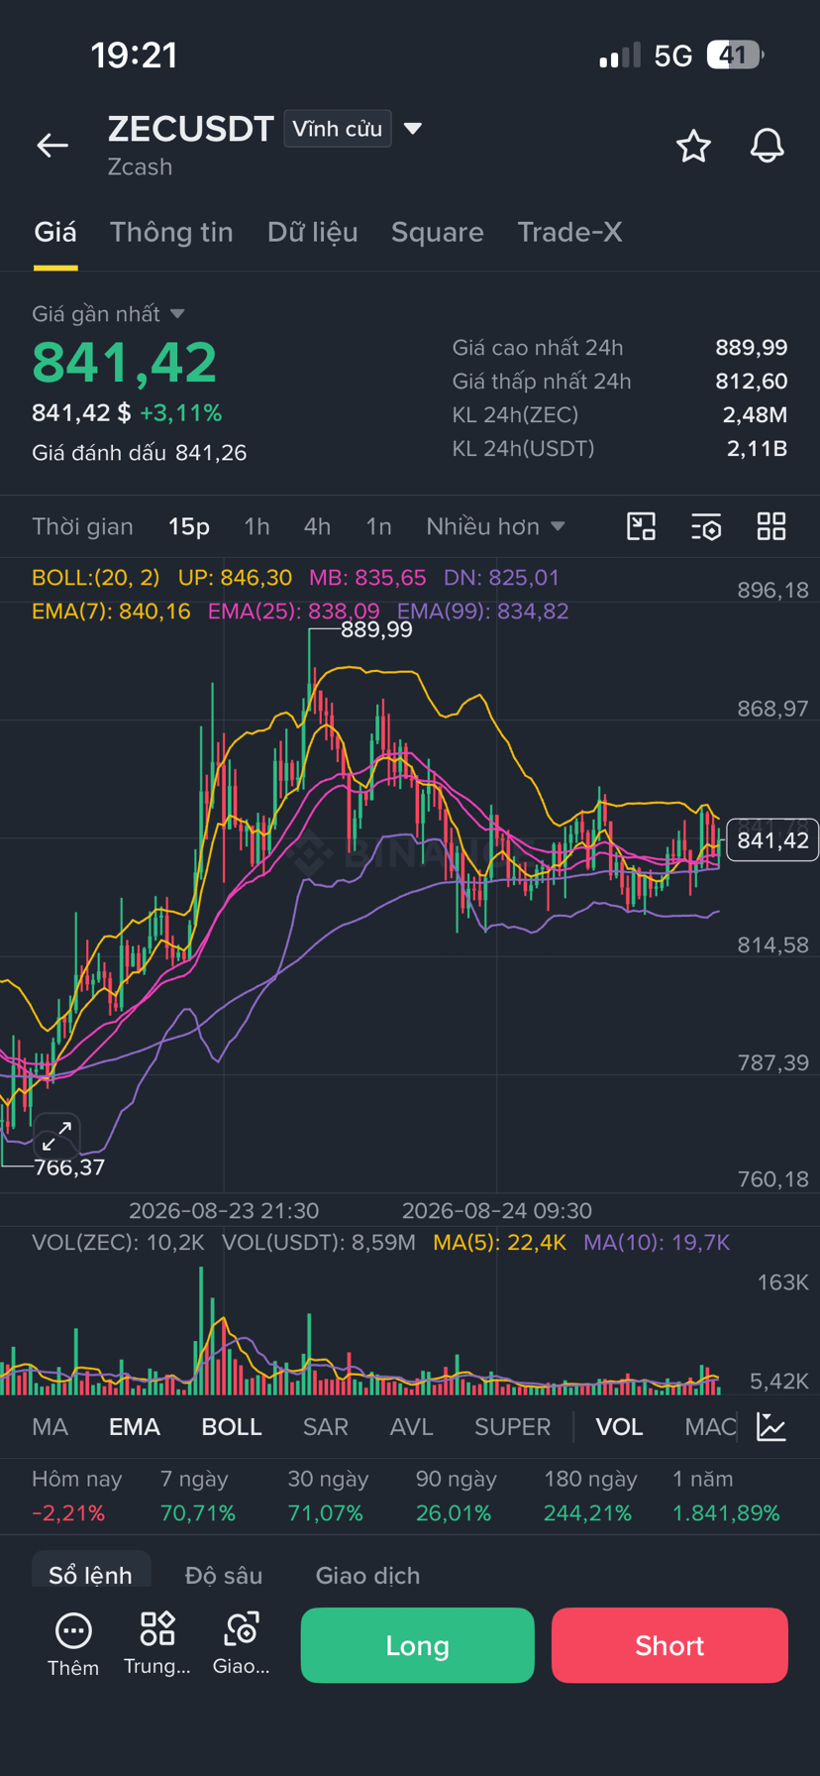Select the 1h timeframe
The height and width of the screenshot is (1776, 820).
coord(256,526)
